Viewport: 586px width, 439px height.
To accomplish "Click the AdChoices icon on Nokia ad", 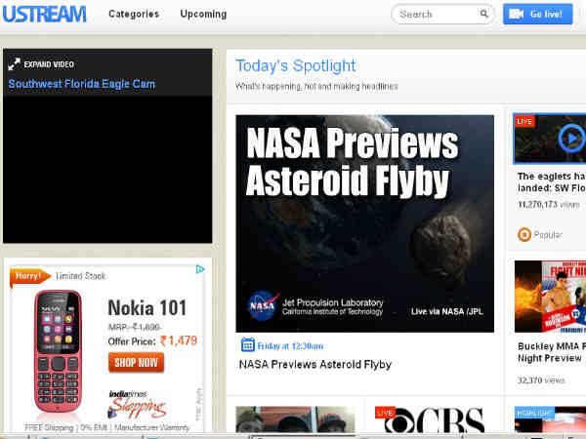I will point(200,269).
